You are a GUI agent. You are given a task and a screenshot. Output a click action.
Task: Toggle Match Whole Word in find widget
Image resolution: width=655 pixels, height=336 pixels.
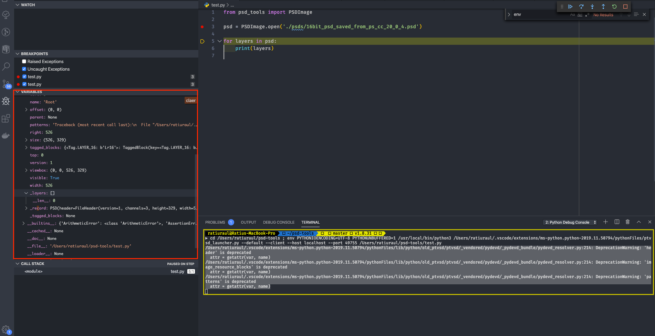coord(580,14)
